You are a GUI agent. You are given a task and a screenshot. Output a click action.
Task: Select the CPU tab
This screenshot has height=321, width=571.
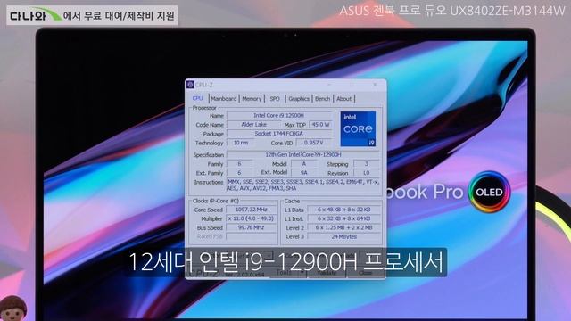point(197,98)
